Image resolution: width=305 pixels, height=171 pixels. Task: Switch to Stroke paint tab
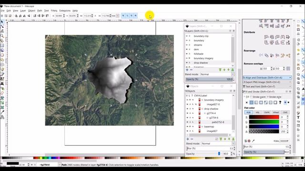258,97
